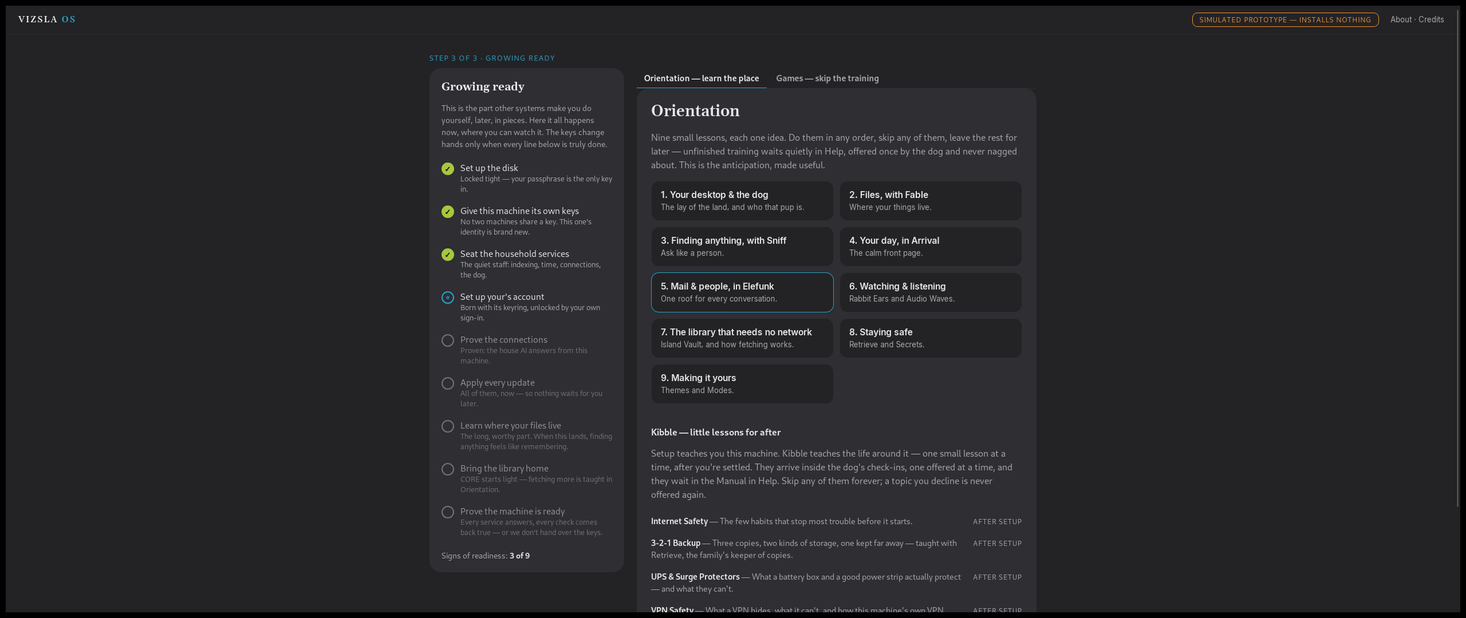This screenshot has height=618, width=1466.
Task: Open the Credits link in header
Action: point(1431,19)
